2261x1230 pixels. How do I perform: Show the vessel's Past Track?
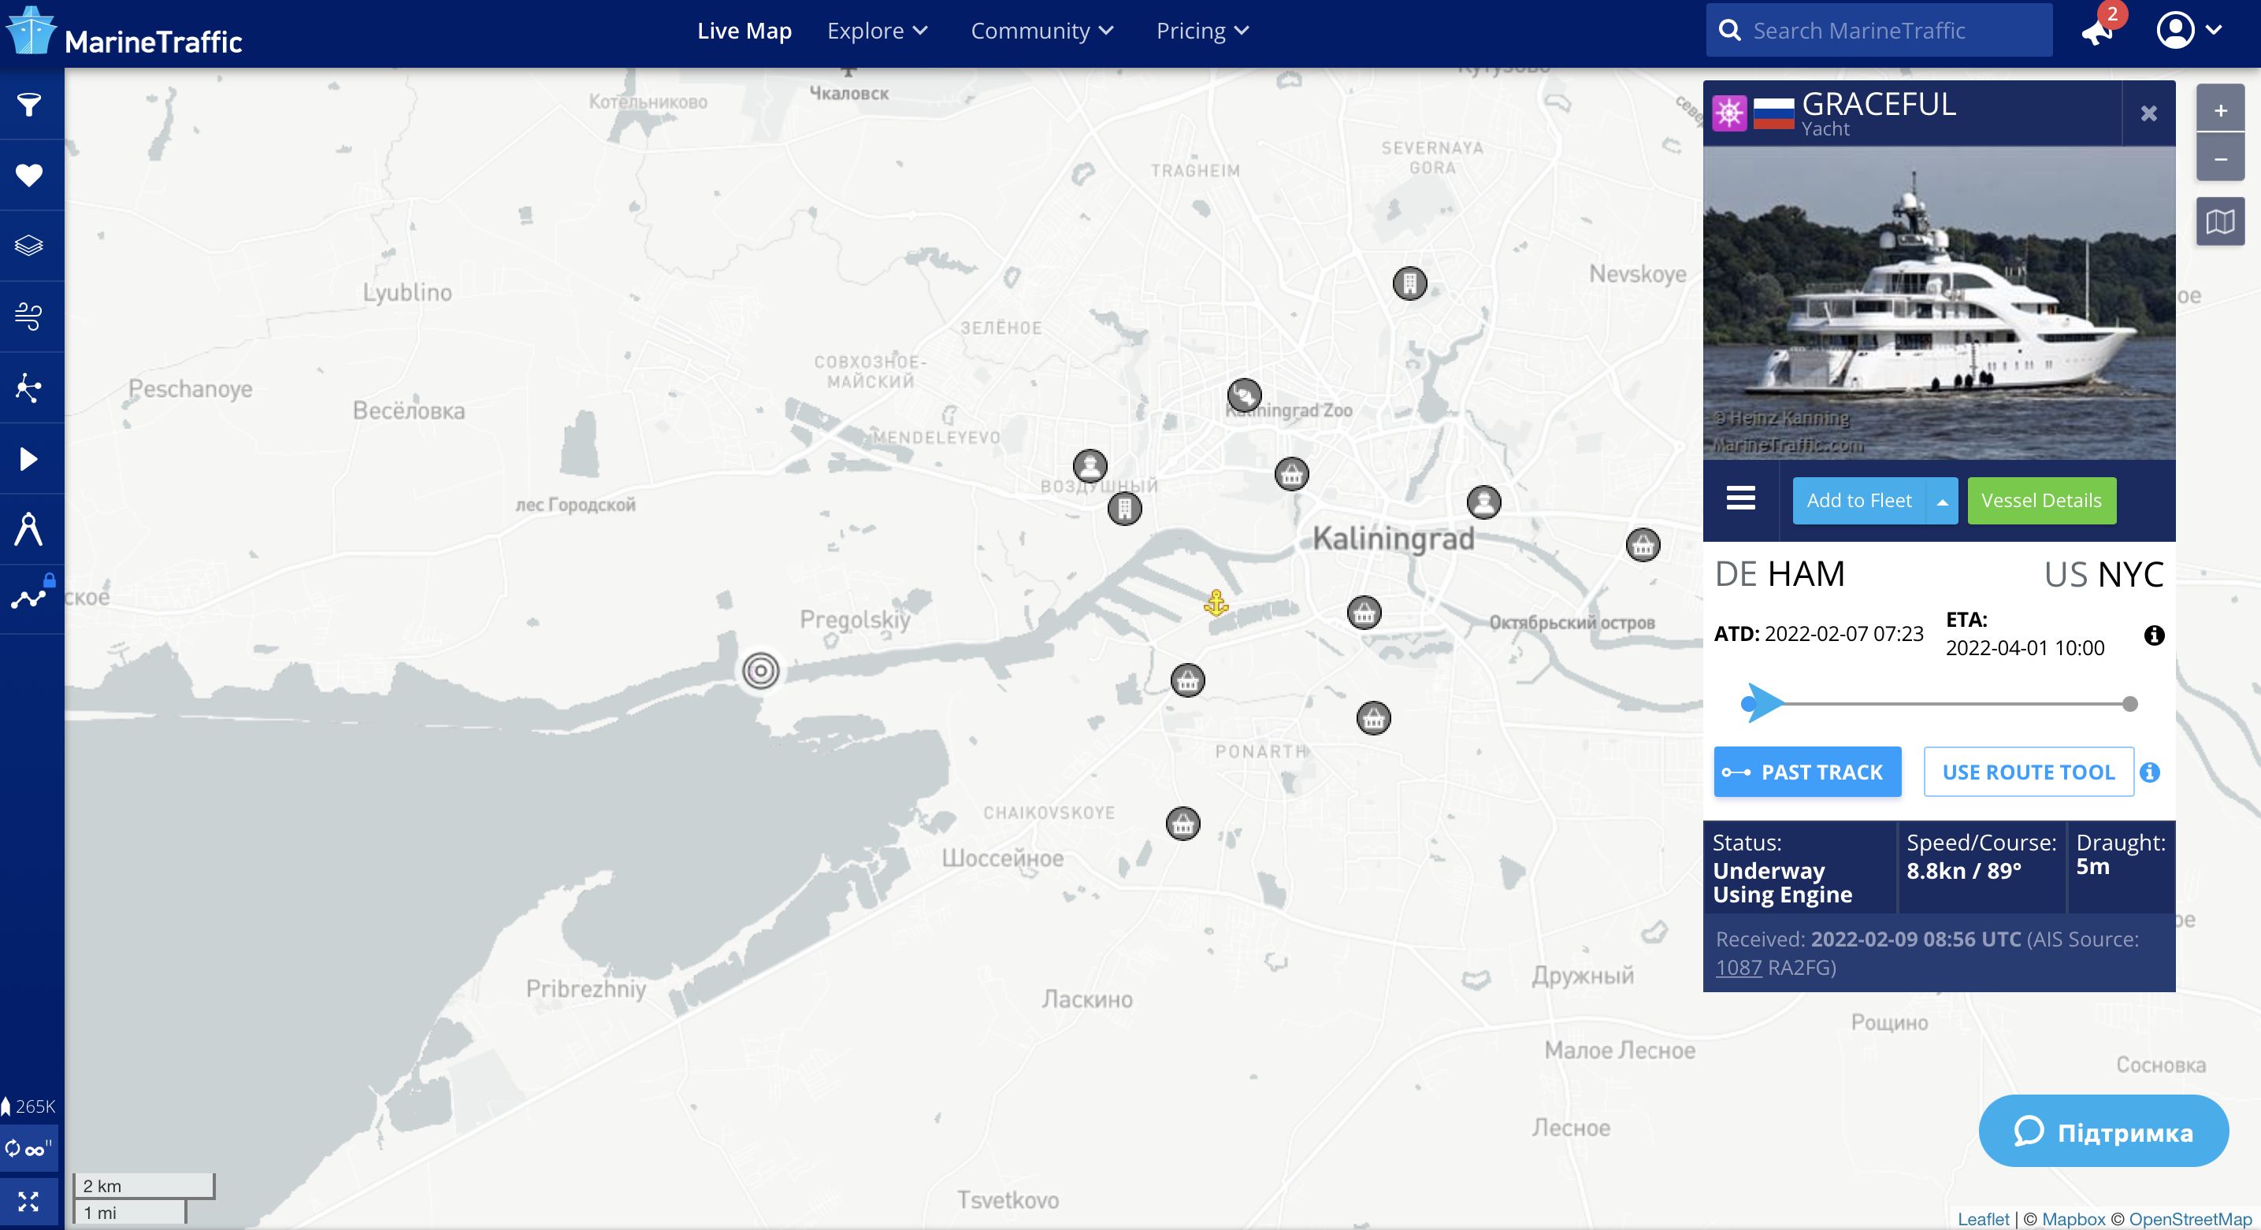coord(1807,772)
